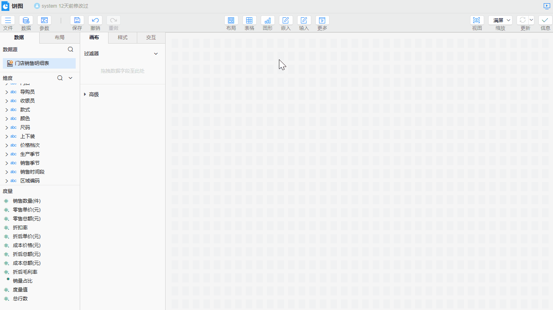Screen dimensions: 553x310
Task: Open the 参数 parameters tool
Action: pyautogui.click(x=44, y=20)
